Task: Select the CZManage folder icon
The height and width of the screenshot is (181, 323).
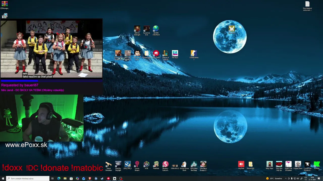Action: [147, 55]
